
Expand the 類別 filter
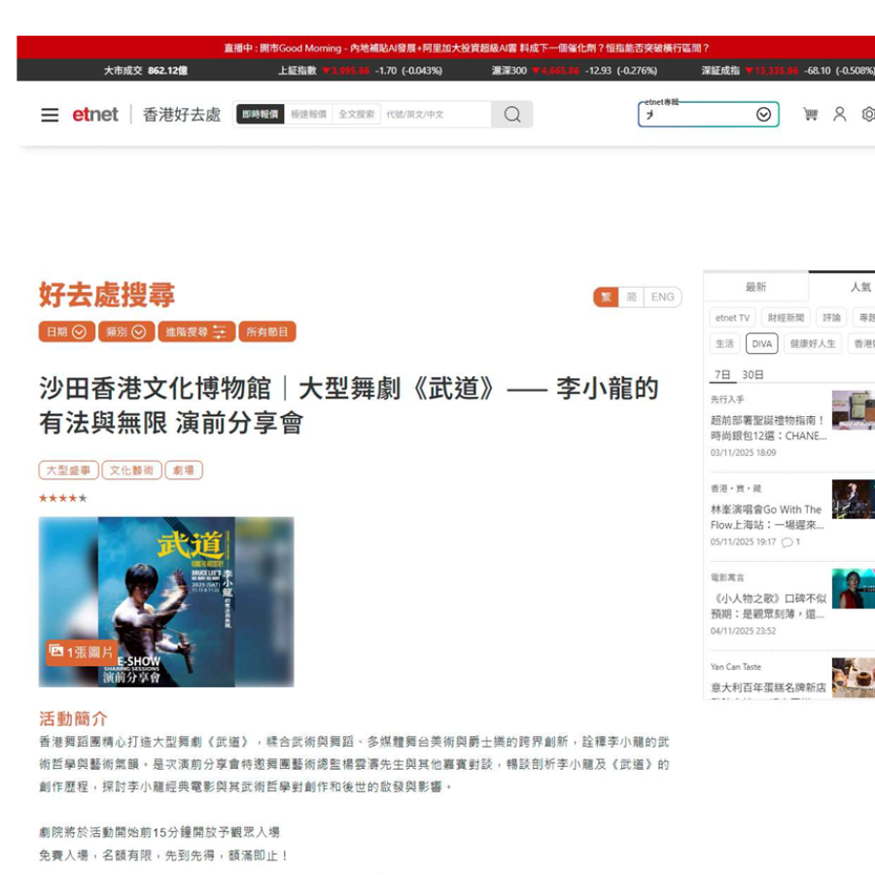126,332
